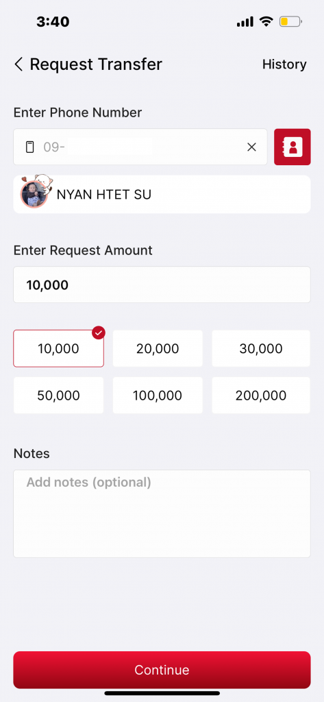Select the 10,000 preset amount
Image resolution: width=324 pixels, height=702 pixels.
(x=59, y=349)
